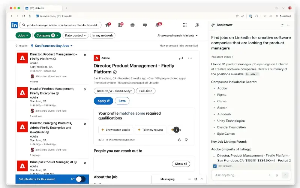The image size is (300, 188).
Task: Open How promoted jobs are ranked
Action: coord(179,46)
